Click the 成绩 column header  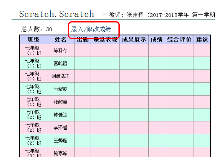[156, 40]
